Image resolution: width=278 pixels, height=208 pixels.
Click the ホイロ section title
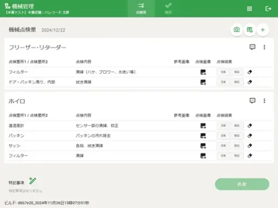point(17,101)
